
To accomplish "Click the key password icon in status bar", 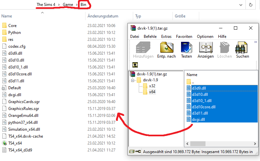I will click(138, 151).
